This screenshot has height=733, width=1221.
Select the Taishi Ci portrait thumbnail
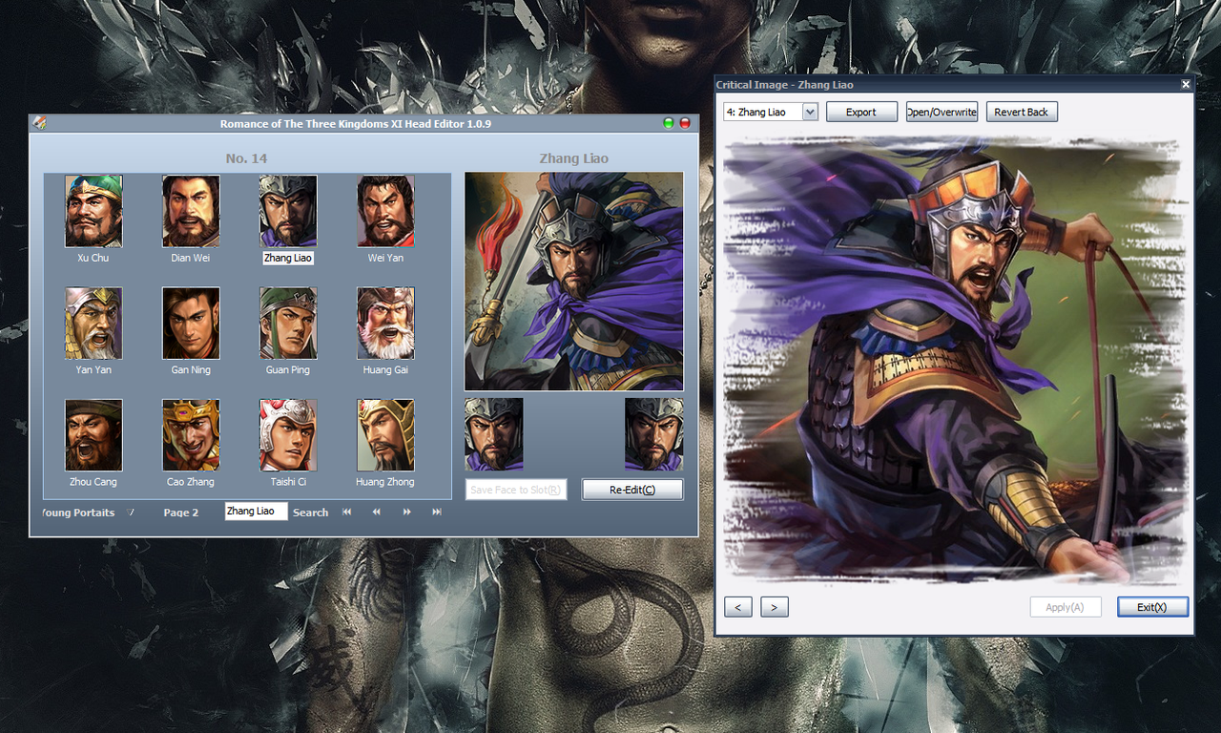[x=288, y=435]
